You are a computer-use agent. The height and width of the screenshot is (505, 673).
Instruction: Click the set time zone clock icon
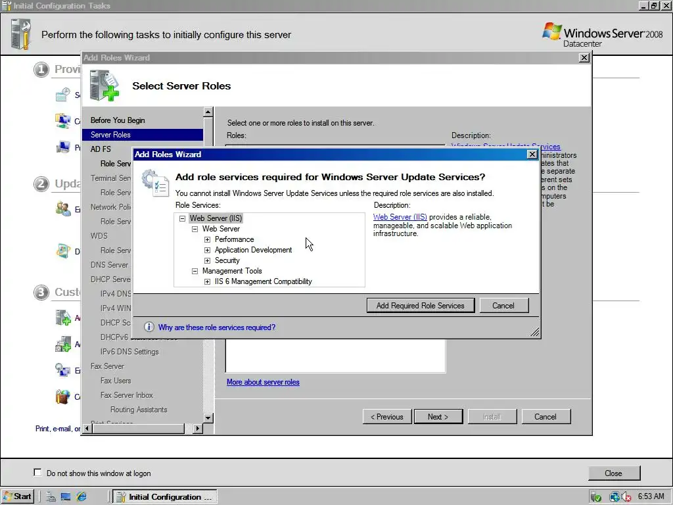[x=62, y=95]
